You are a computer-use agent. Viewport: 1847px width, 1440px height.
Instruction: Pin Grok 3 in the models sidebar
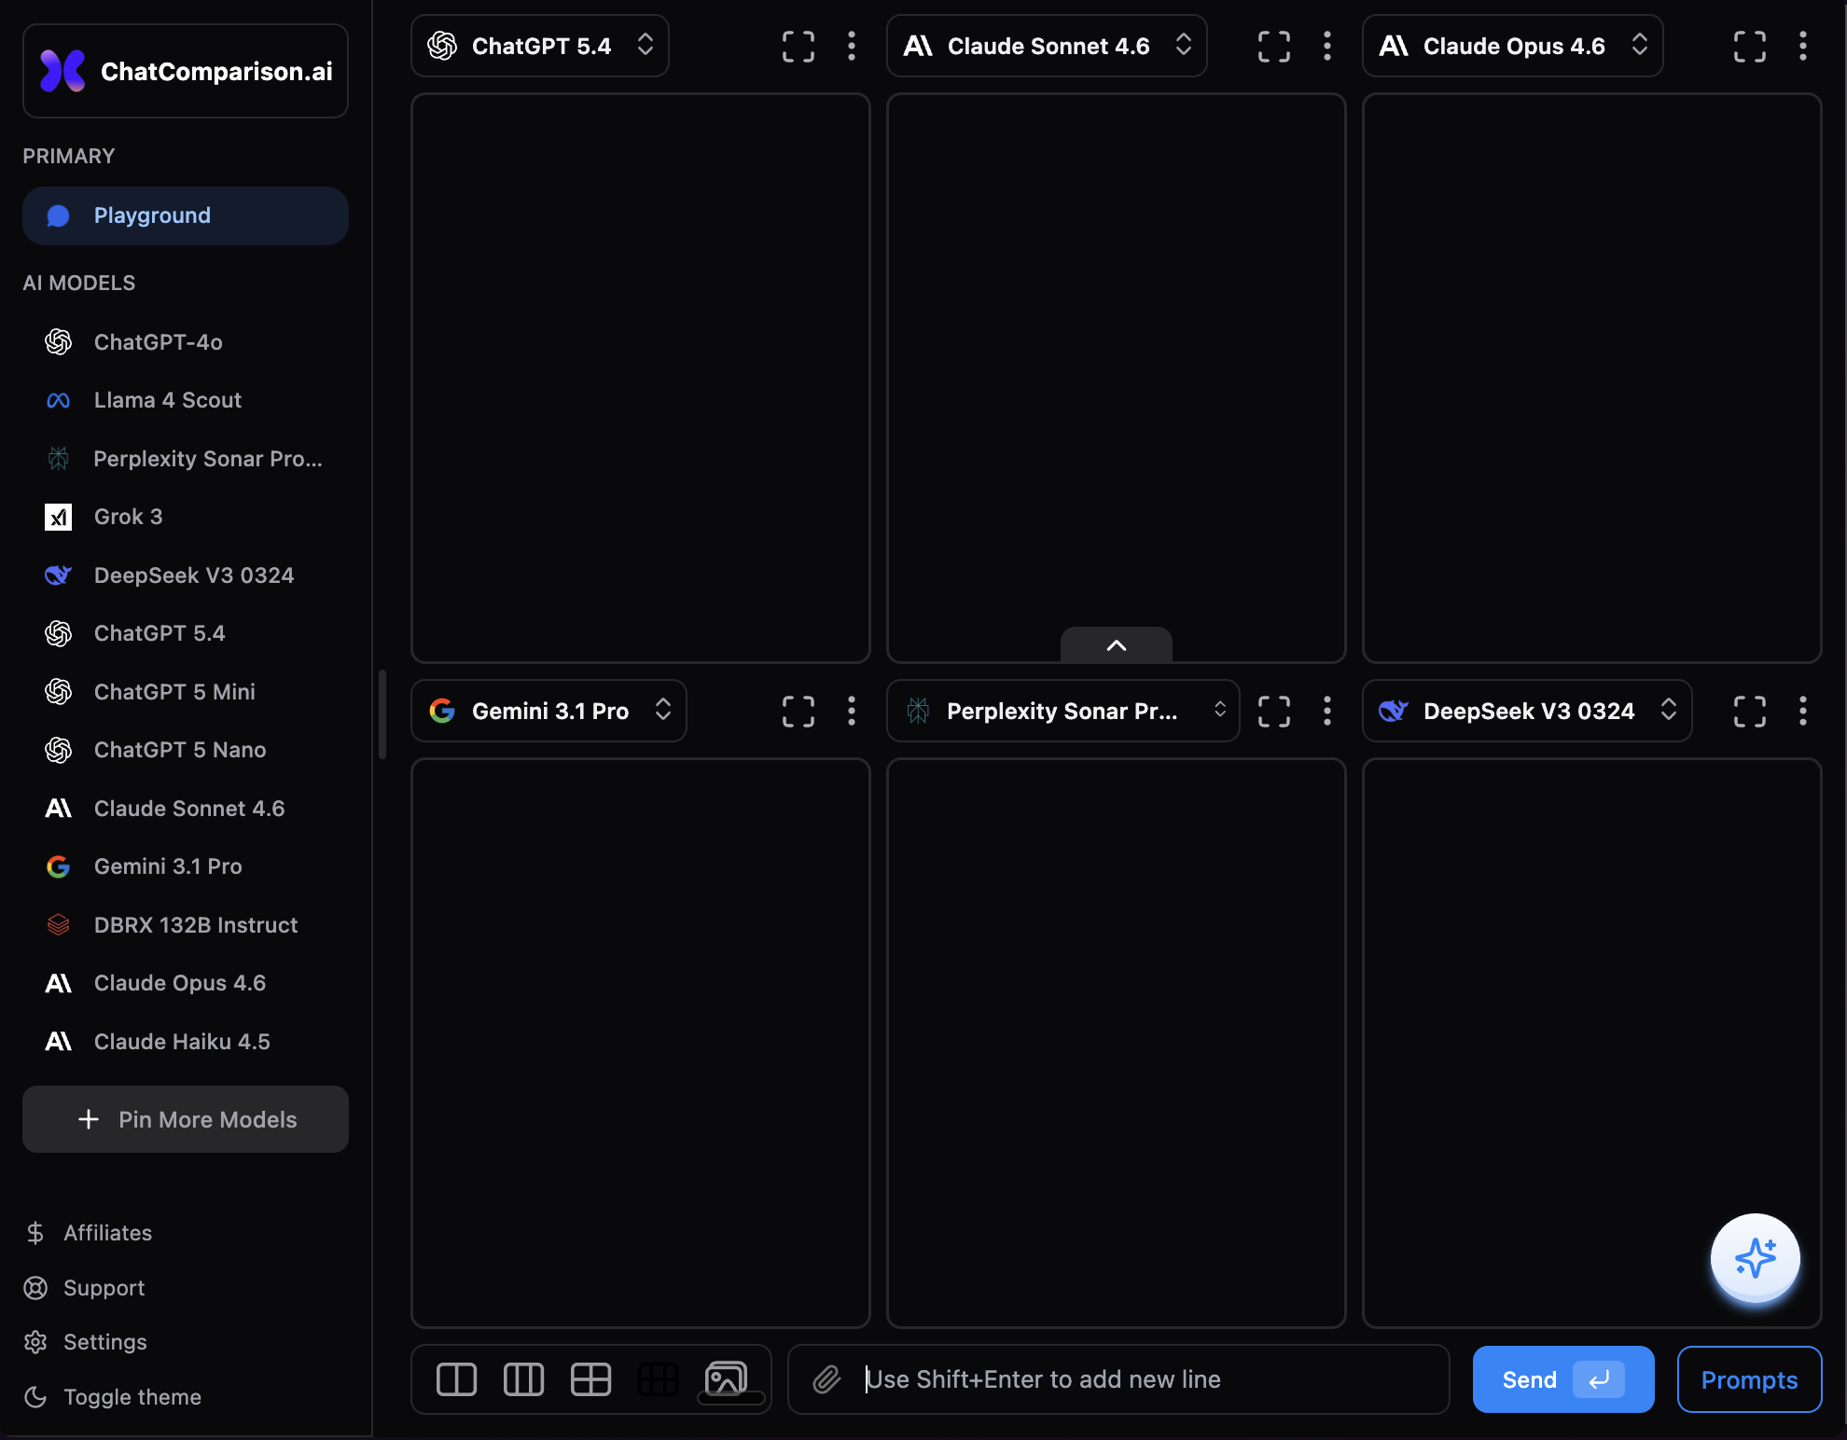(128, 516)
